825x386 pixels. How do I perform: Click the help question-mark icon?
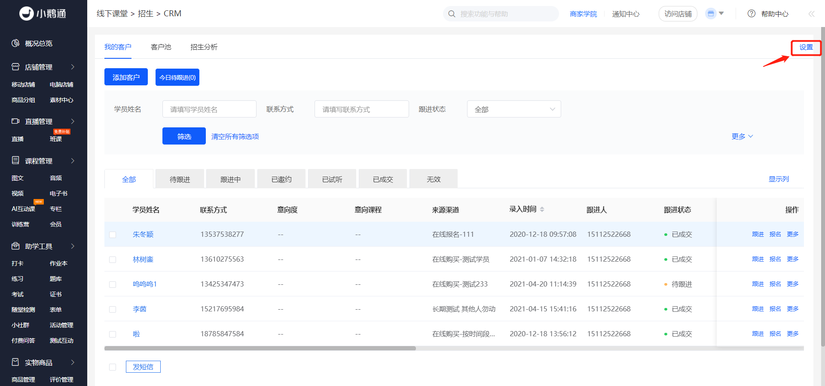click(752, 14)
